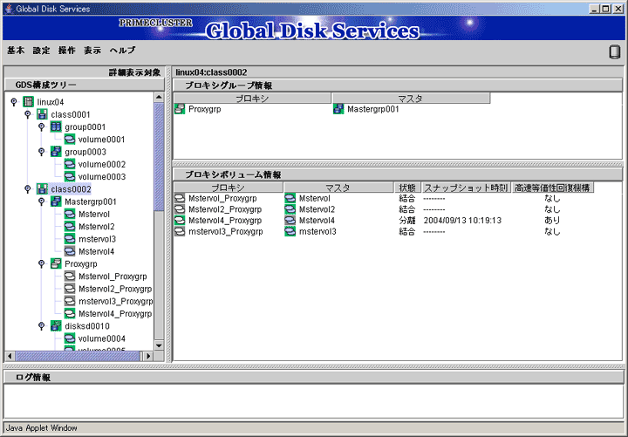Collapse the class0002 tree node

pyautogui.click(x=28, y=188)
